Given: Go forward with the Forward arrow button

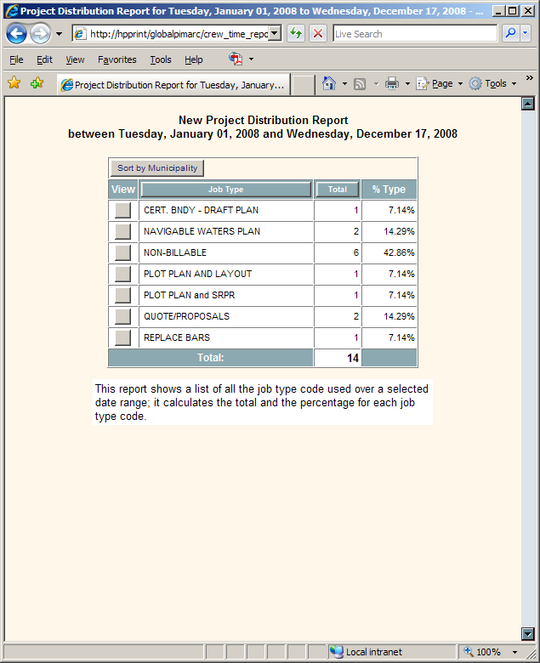Looking at the screenshot, I should [40, 34].
